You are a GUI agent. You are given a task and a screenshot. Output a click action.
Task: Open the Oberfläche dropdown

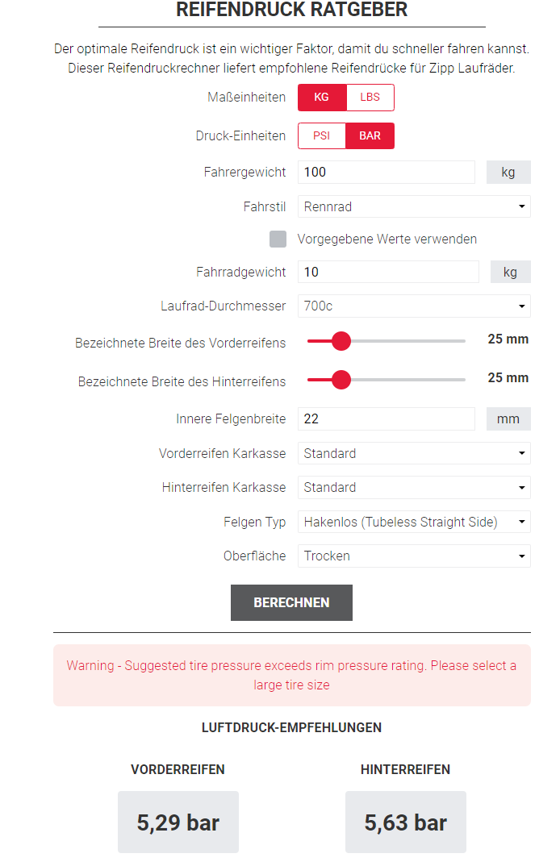414,556
